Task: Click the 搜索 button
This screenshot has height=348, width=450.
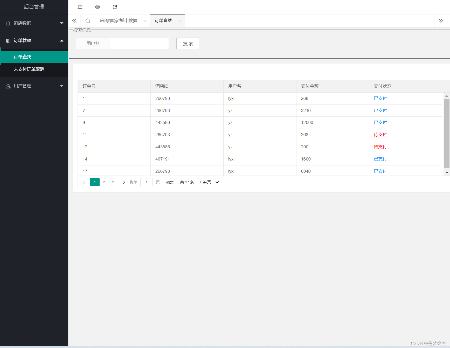Action: click(188, 43)
